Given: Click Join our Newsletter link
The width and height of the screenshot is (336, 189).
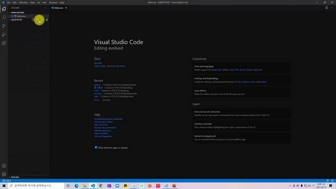Looking at the screenshot, I should coord(103,136).
